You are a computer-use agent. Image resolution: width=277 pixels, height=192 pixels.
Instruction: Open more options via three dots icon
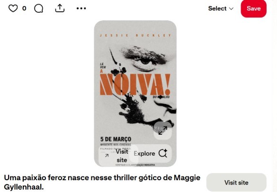[x=81, y=9]
